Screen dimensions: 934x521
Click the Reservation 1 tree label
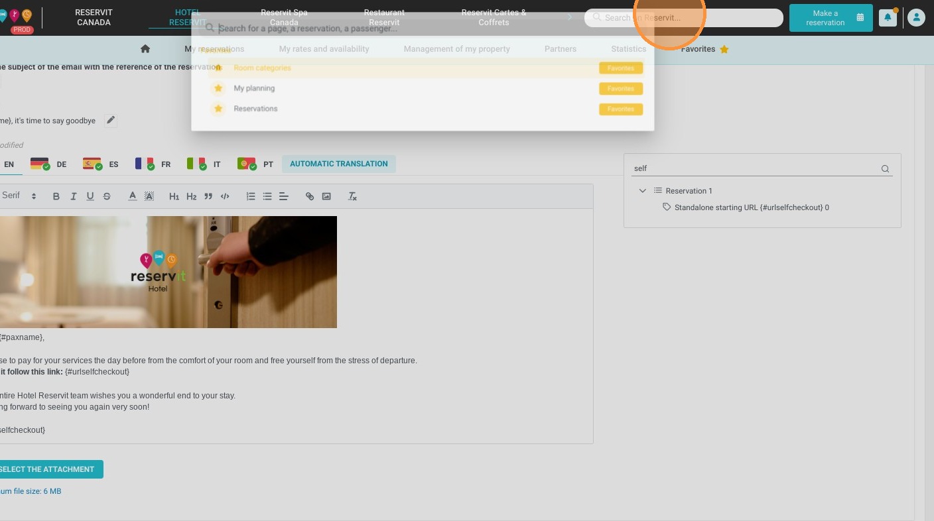pyautogui.click(x=689, y=191)
